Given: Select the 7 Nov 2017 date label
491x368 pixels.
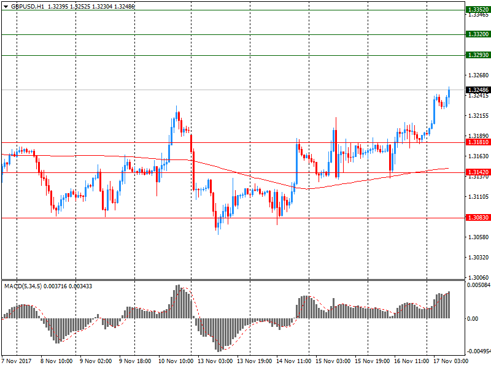Looking at the screenshot, I should click(x=17, y=361).
